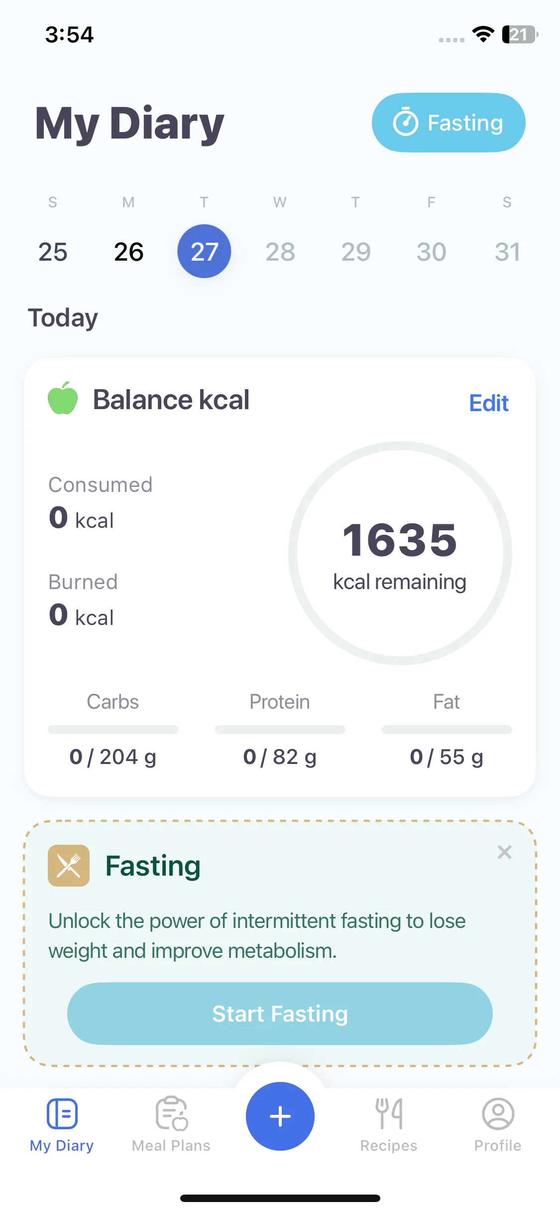
Task: Tap the Wi-Fi status icon
Action: click(x=483, y=34)
